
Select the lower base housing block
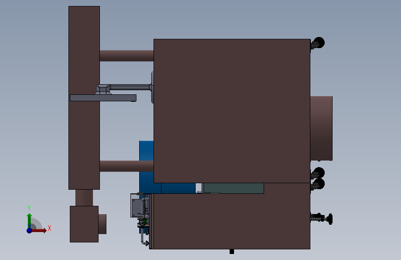click(231, 221)
